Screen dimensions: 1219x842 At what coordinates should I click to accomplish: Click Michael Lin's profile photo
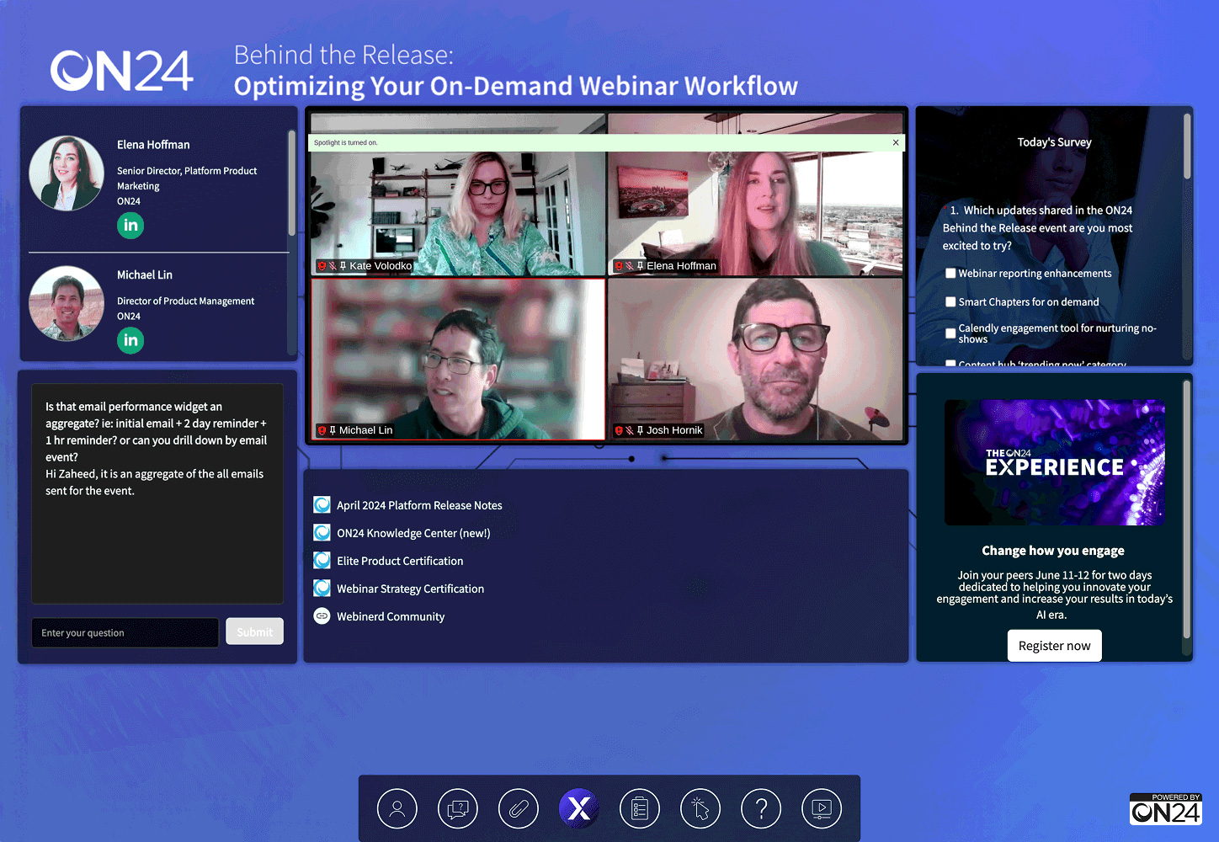point(67,303)
